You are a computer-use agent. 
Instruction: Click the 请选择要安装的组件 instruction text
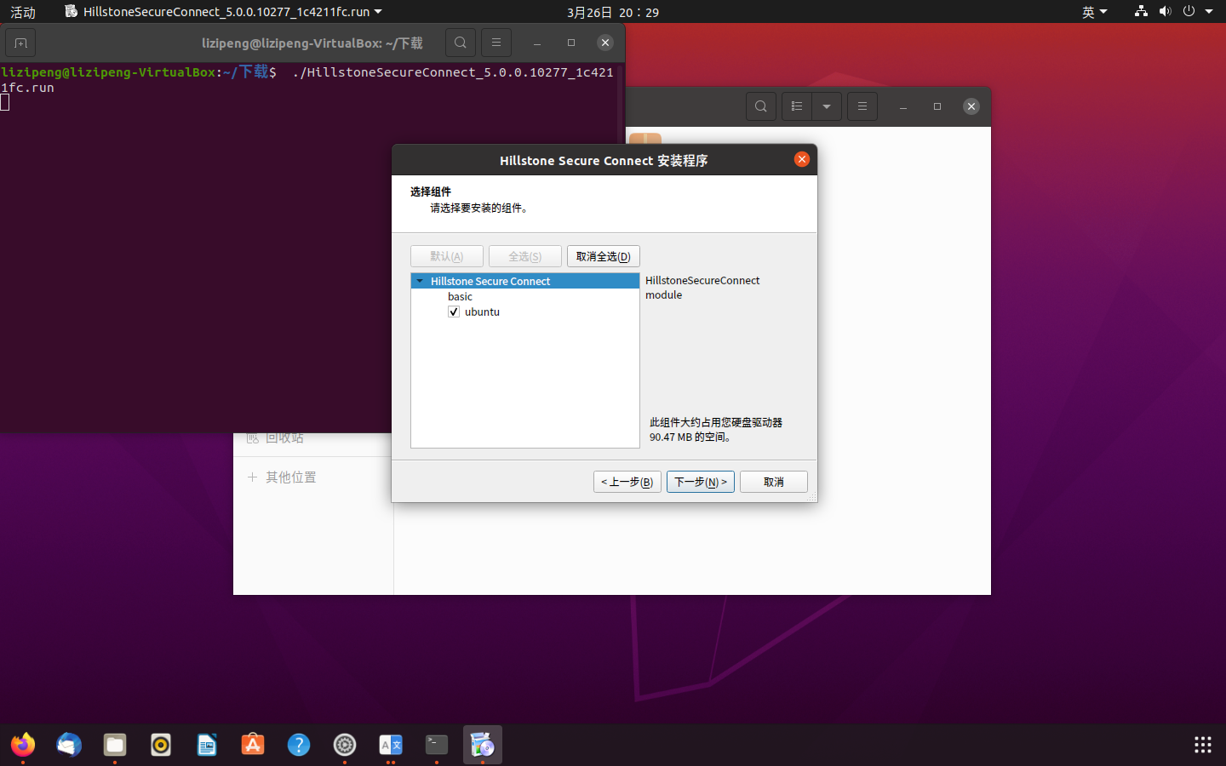tap(481, 208)
